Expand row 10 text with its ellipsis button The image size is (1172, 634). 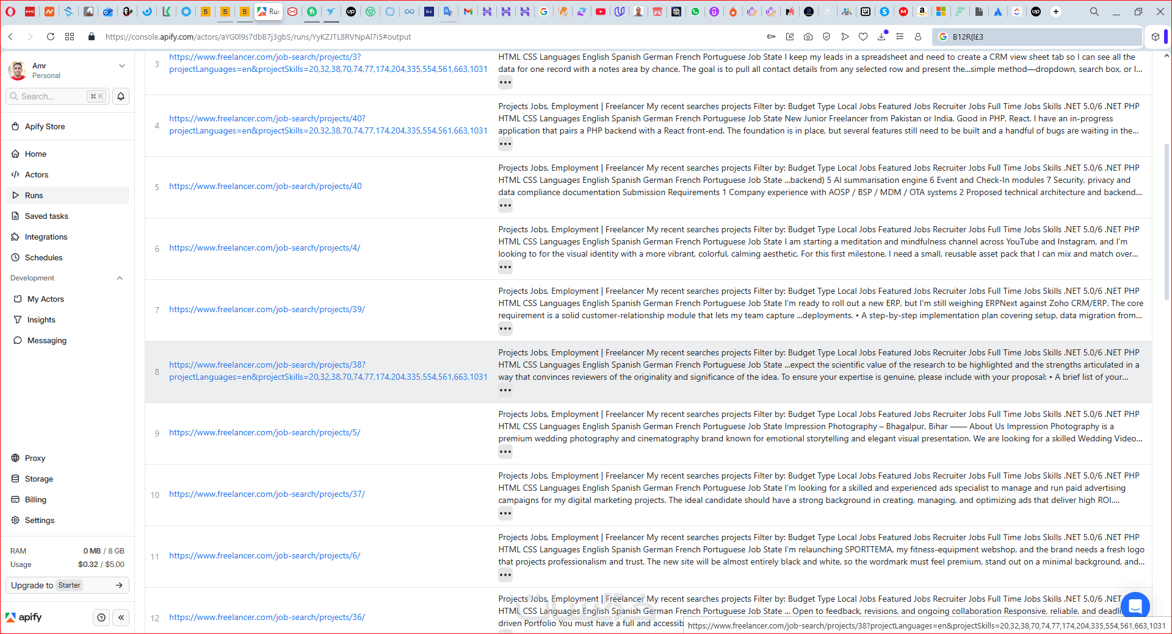pos(505,513)
